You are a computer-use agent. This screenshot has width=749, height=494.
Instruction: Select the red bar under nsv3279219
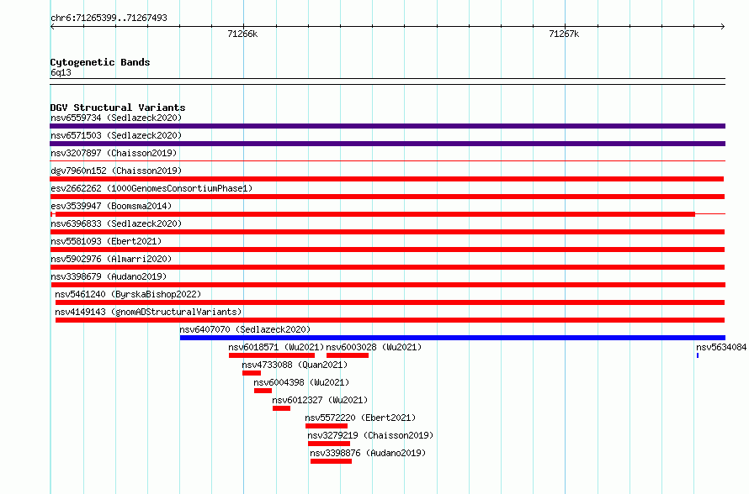(x=329, y=444)
